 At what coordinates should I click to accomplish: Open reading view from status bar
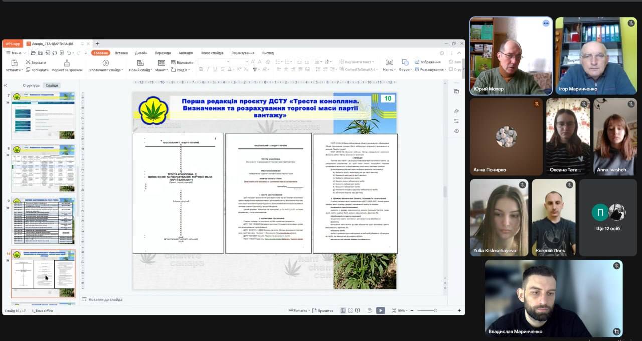tap(358, 310)
